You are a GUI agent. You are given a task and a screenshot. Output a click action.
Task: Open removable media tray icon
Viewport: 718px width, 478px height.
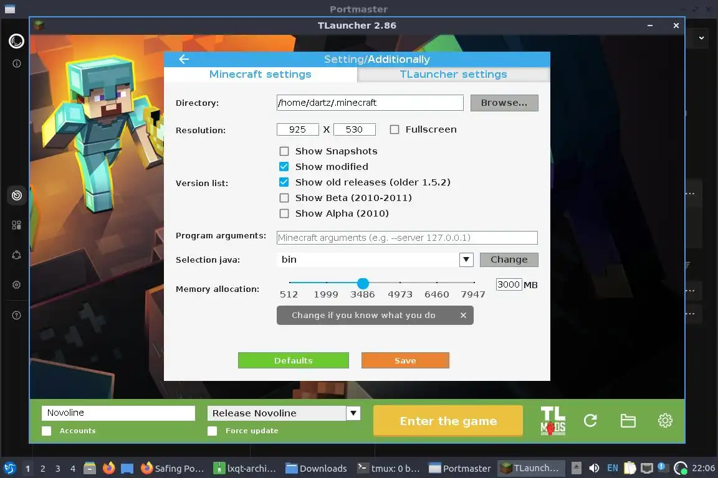577,468
